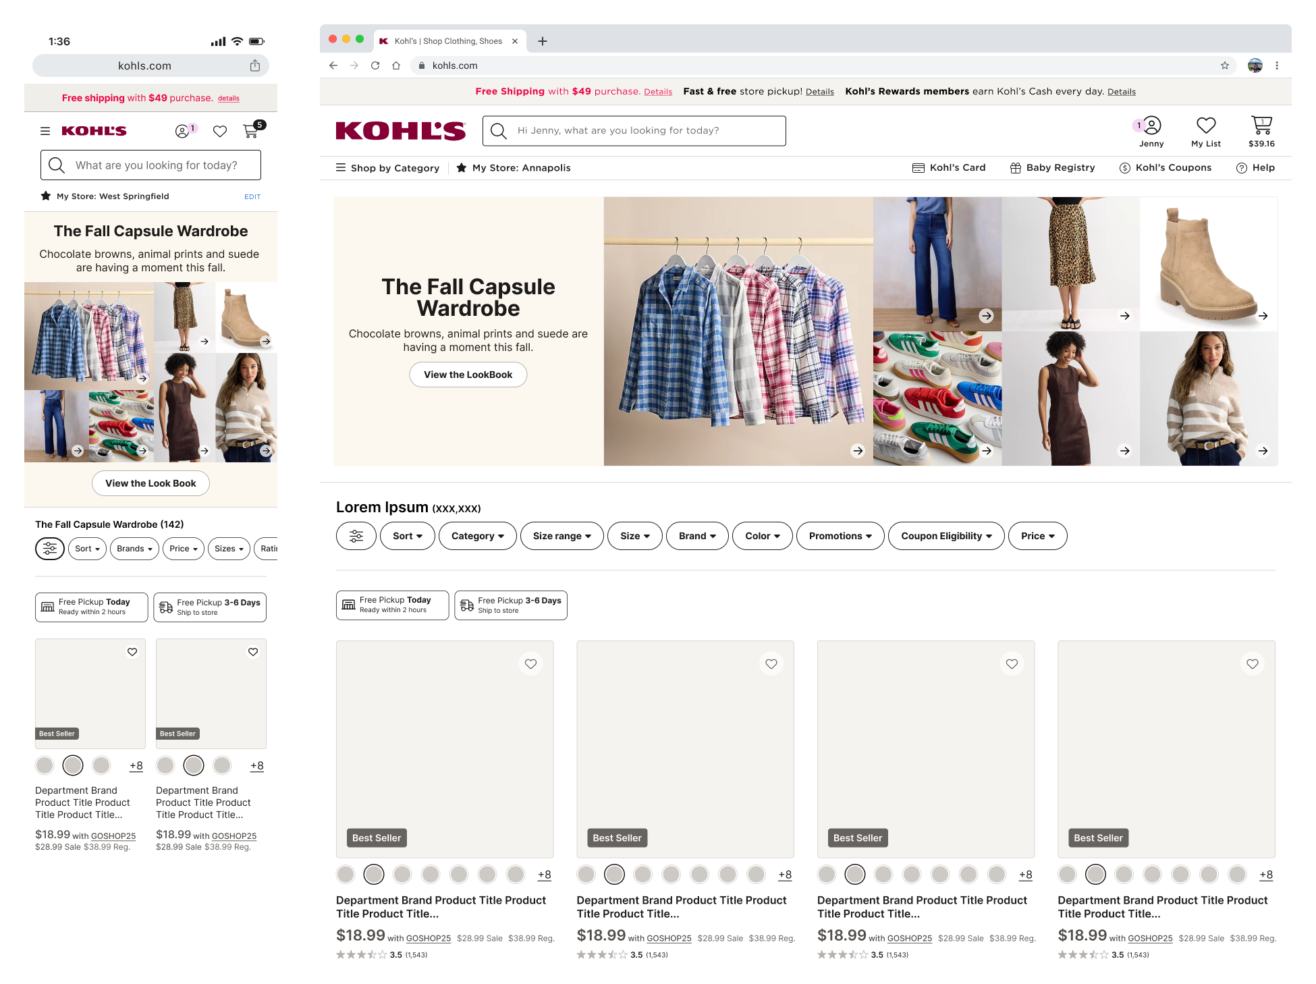This screenshot has width=1316, height=984.
Task: Reload the page in browser toolbar
Action: (x=375, y=65)
